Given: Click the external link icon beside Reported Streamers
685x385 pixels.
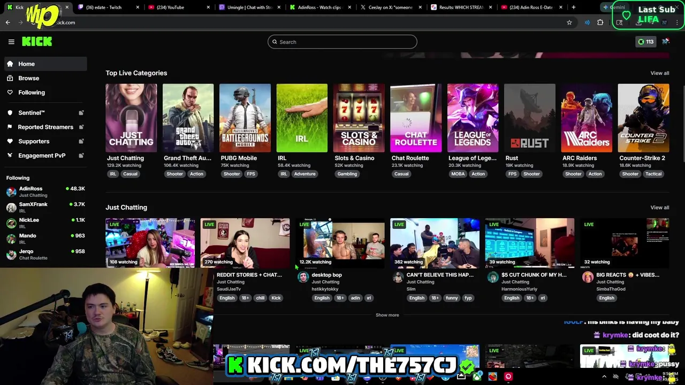Looking at the screenshot, I should [81, 127].
